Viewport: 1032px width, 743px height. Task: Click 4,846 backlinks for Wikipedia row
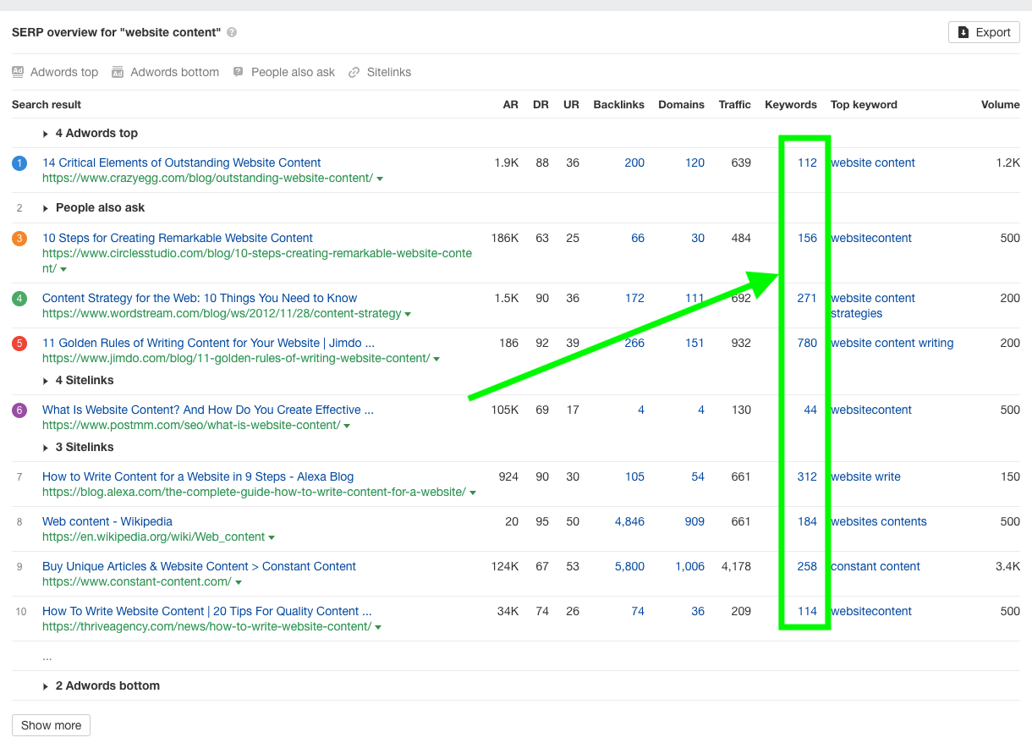pyautogui.click(x=629, y=521)
